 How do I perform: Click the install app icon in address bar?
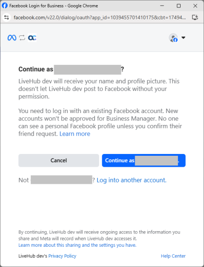pyautogui.click(x=195, y=17)
